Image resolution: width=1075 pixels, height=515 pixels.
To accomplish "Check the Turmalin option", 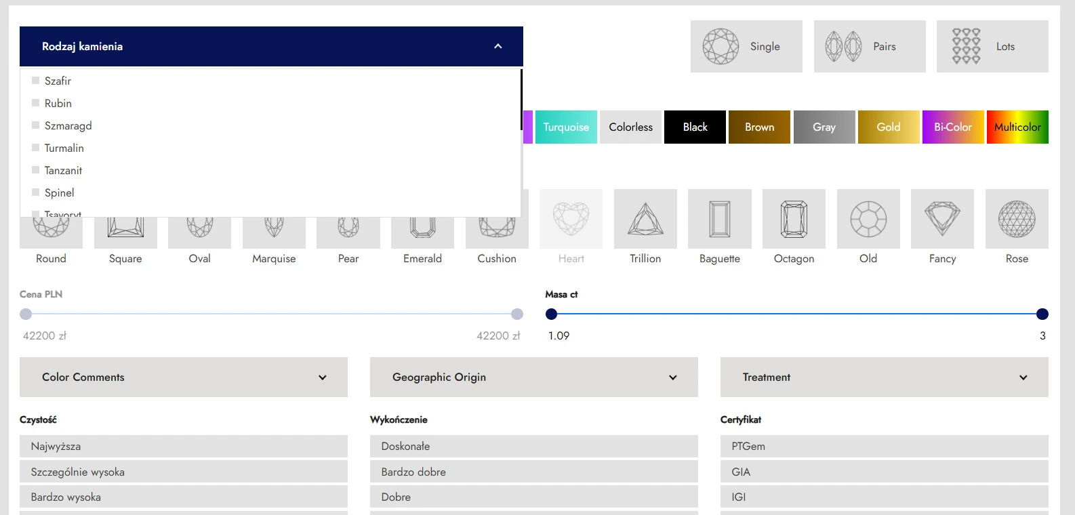I will coord(36,147).
